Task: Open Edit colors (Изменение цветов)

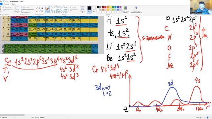Action: [x=125, y=9]
